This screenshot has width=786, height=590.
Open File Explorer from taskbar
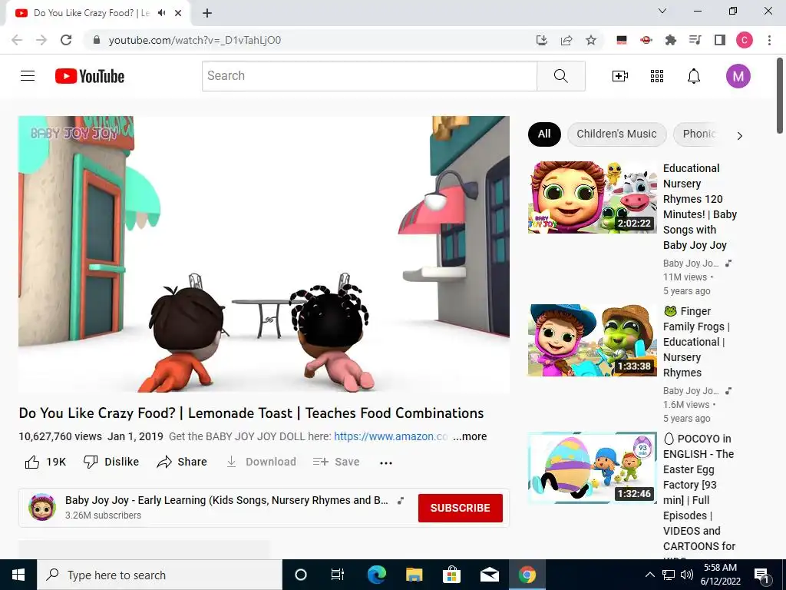tap(414, 575)
